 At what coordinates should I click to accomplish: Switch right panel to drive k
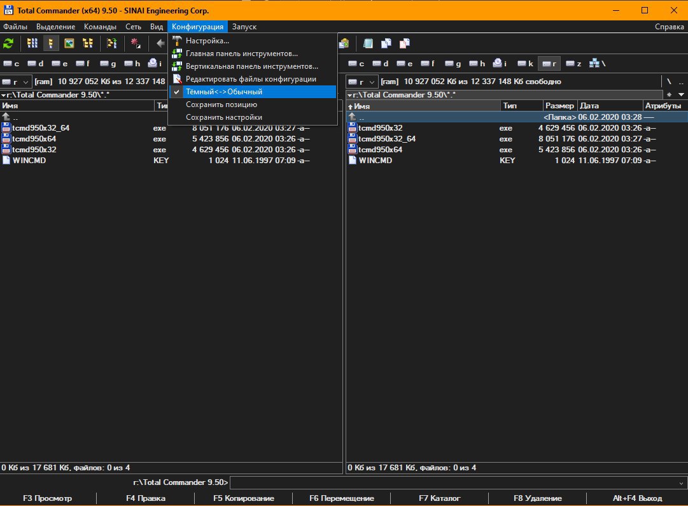pos(525,64)
